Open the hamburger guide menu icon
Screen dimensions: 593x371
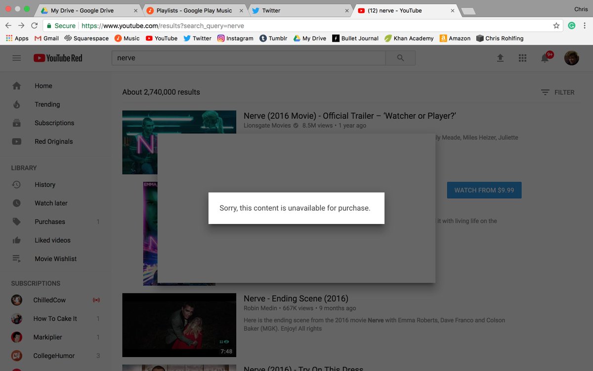17,58
